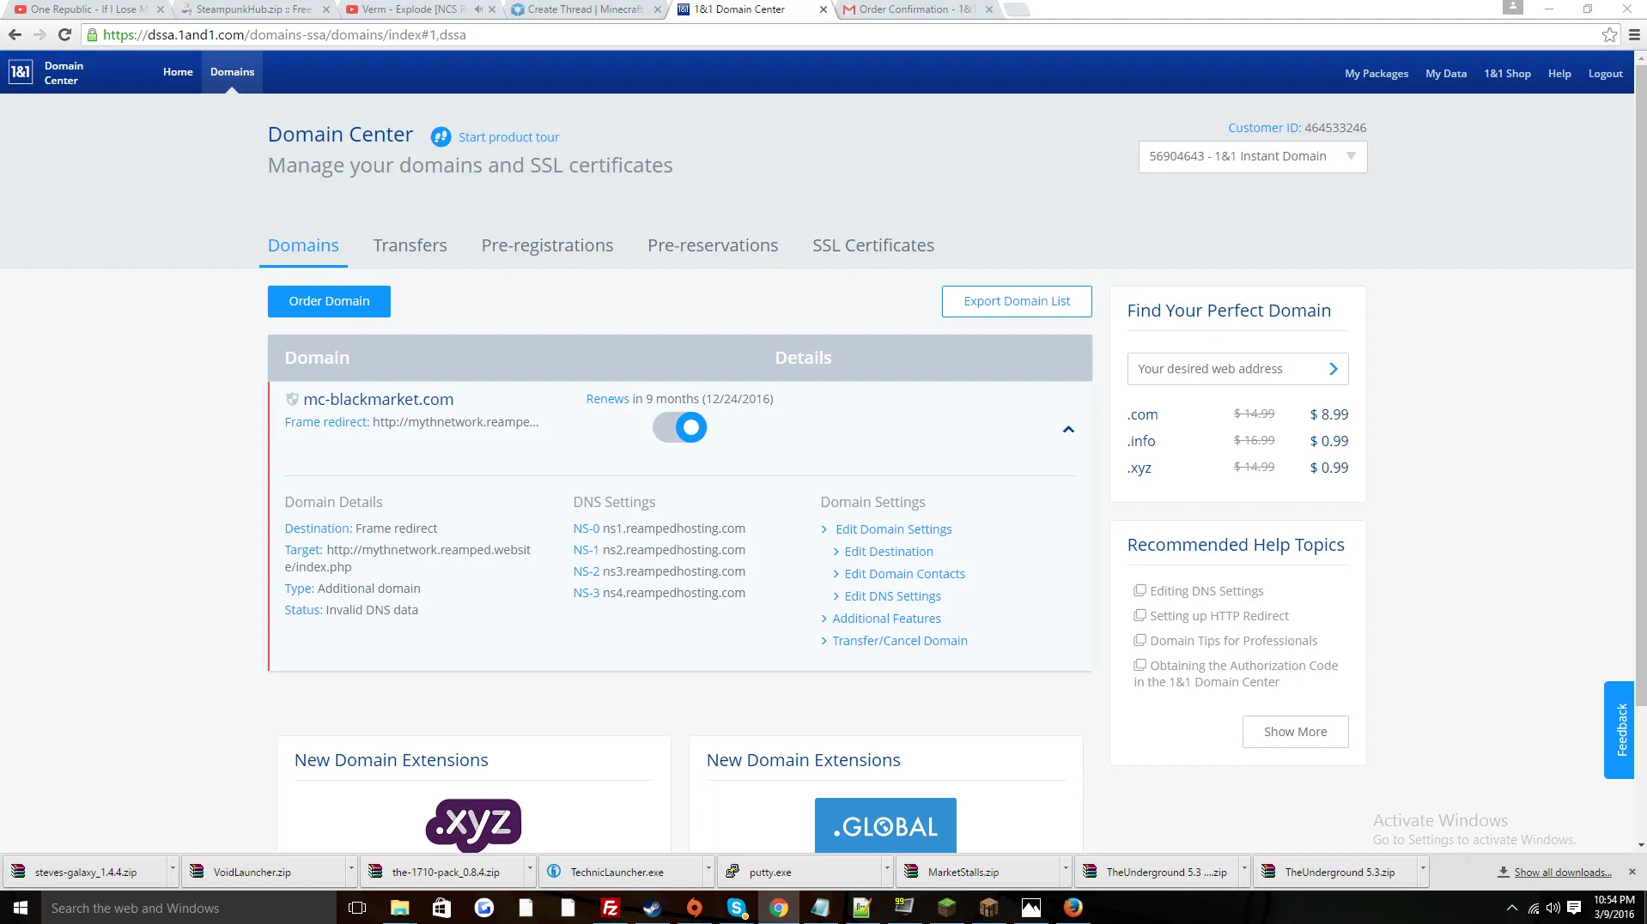Open the Windows Start menu
This screenshot has height=924, width=1647.
click(x=21, y=908)
